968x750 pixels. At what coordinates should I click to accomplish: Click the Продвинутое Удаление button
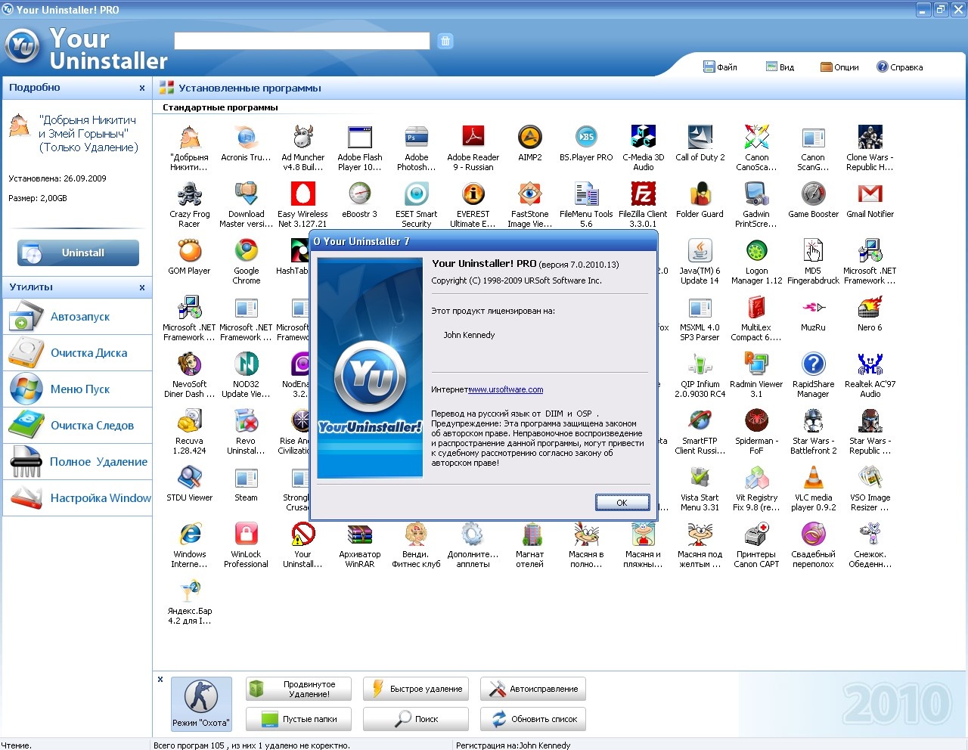(299, 689)
